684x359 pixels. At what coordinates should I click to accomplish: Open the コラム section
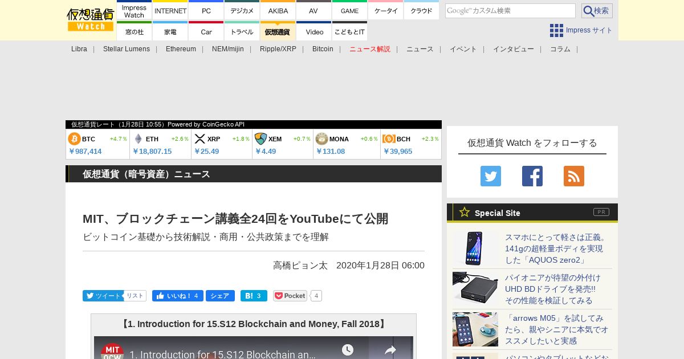560,49
